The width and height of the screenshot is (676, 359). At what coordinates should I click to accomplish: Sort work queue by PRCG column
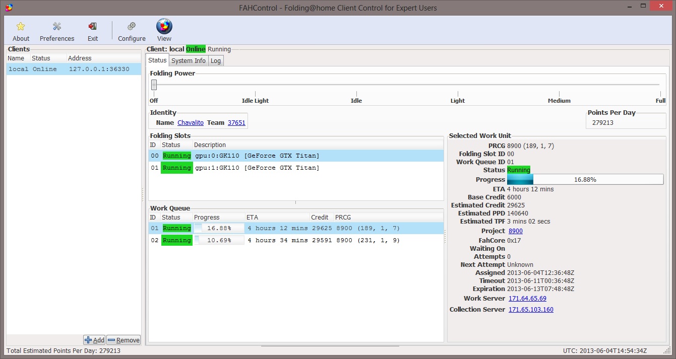point(389,218)
